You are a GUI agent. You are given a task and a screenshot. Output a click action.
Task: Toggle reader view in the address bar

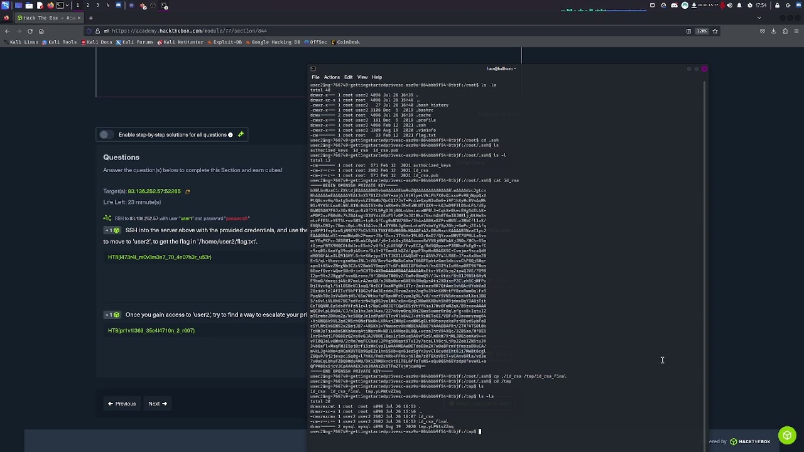click(688, 31)
